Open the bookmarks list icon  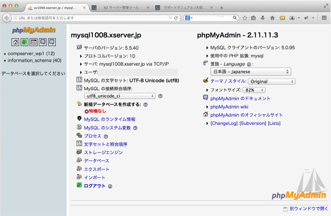253,18
